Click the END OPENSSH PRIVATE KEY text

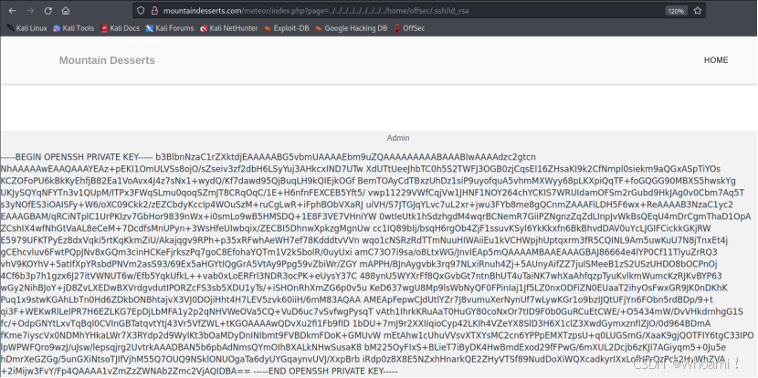point(326,371)
